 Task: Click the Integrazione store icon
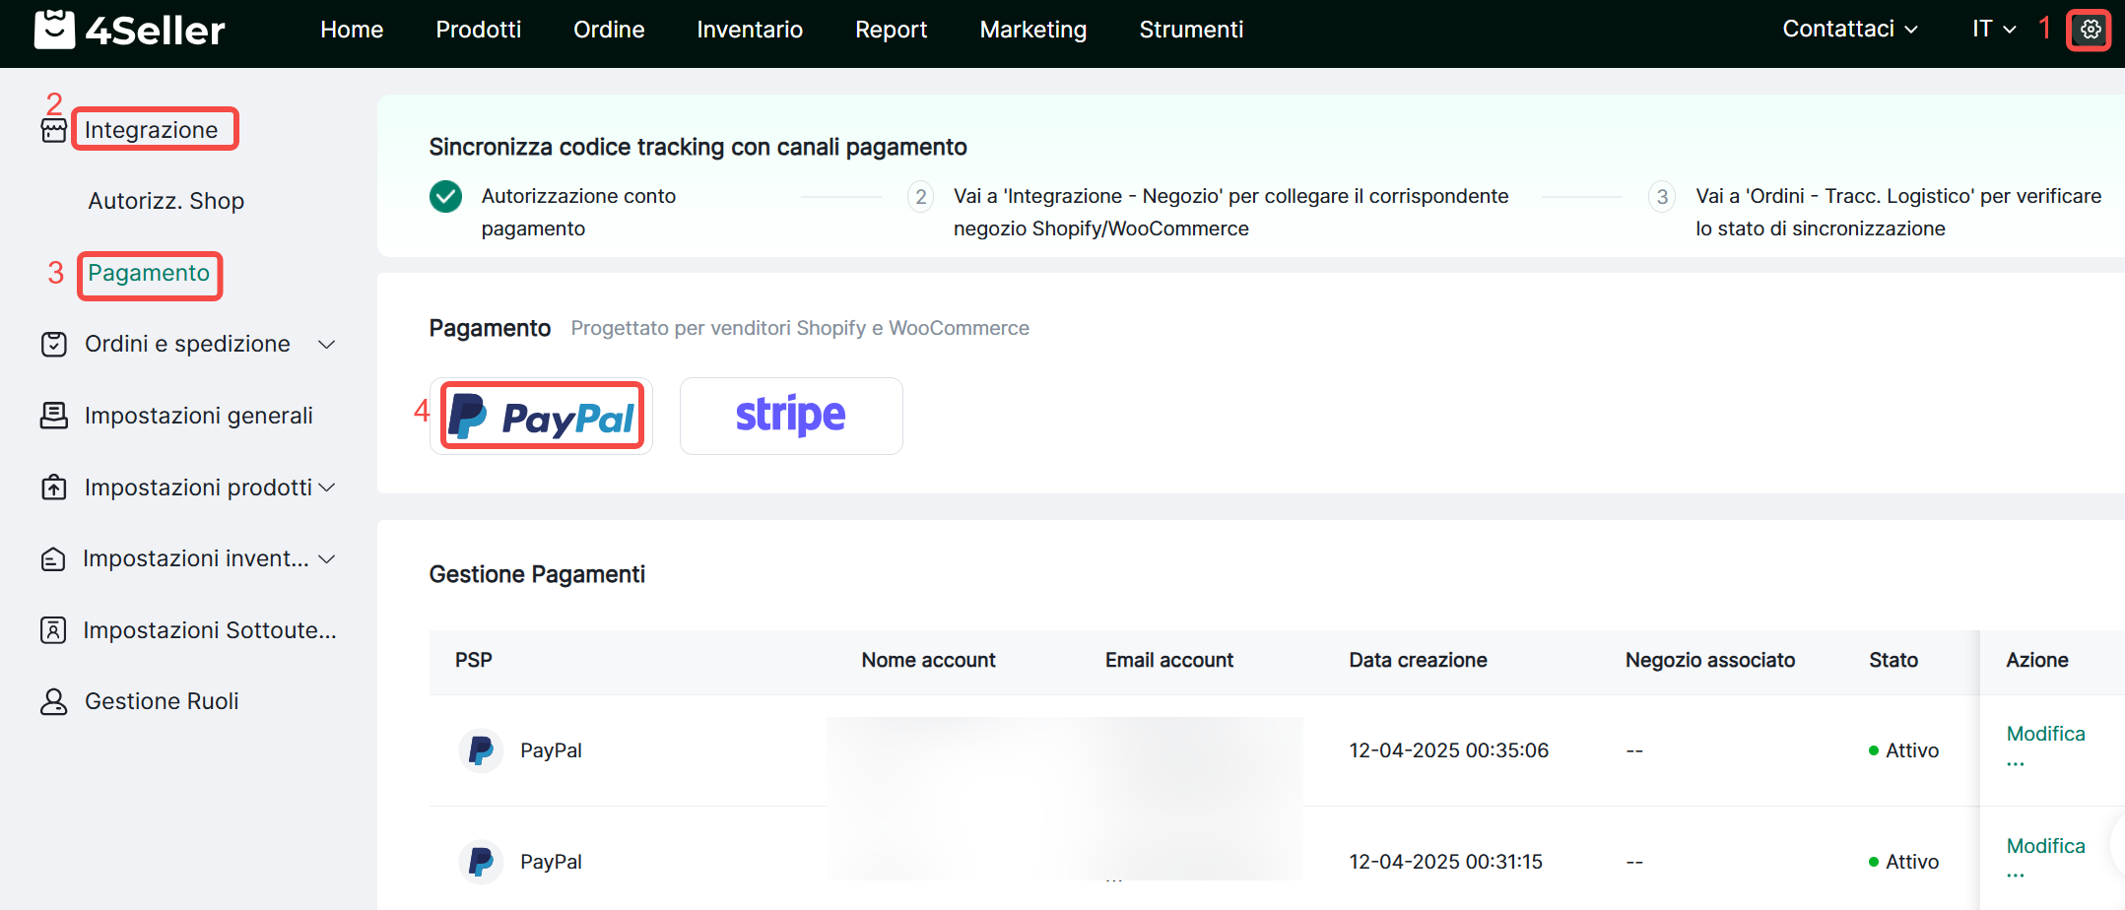[x=54, y=130]
